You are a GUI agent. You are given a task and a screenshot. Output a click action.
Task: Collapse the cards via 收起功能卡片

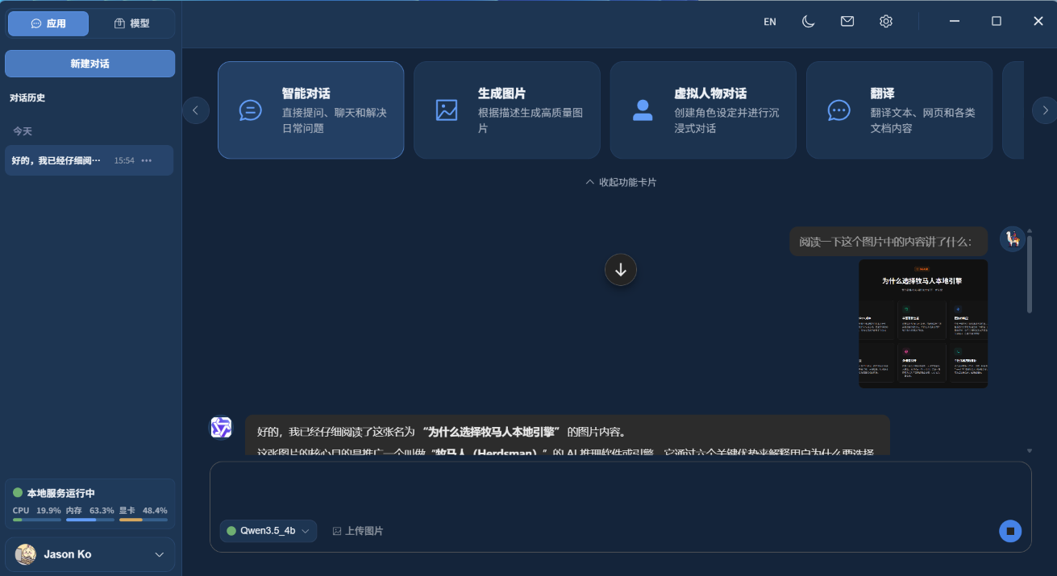click(621, 182)
